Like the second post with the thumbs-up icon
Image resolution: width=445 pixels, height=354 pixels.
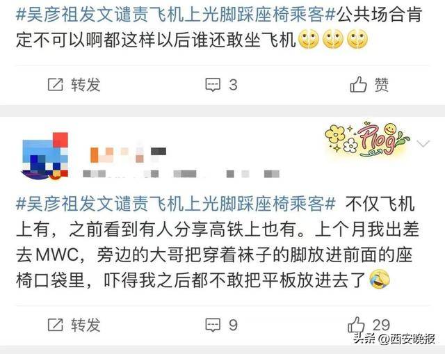(x=356, y=324)
